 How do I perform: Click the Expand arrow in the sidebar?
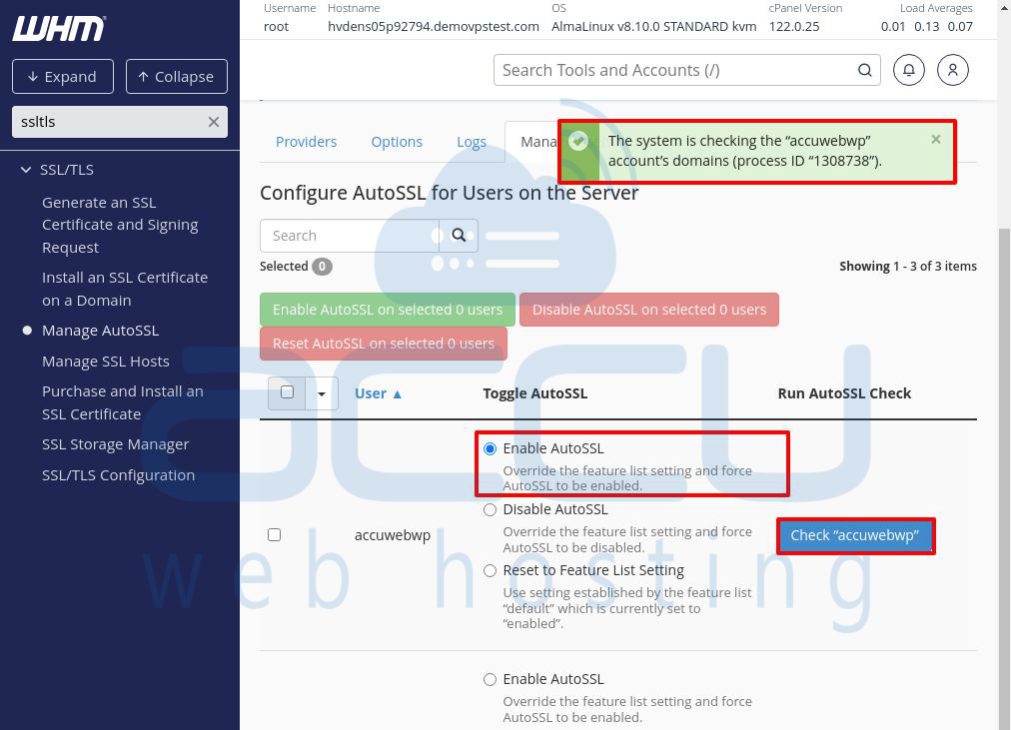coord(62,76)
